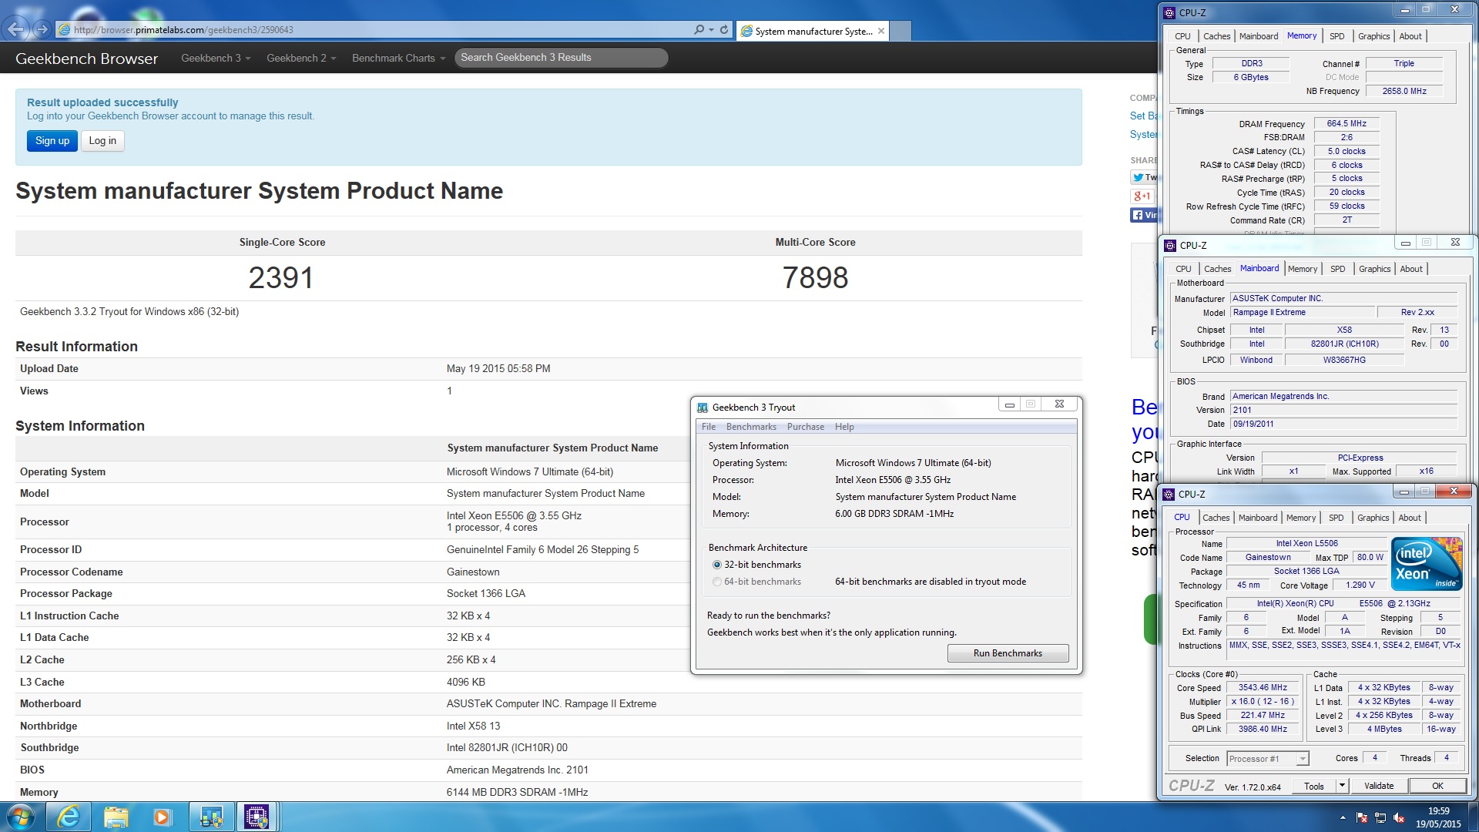Viewport: 1479px width, 832px height.
Task: Select Memory tab in bottom CPU-Z window
Action: [1300, 518]
